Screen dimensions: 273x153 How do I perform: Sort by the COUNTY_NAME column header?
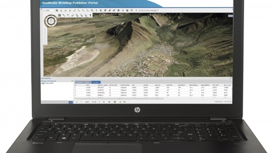tap(102, 85)
